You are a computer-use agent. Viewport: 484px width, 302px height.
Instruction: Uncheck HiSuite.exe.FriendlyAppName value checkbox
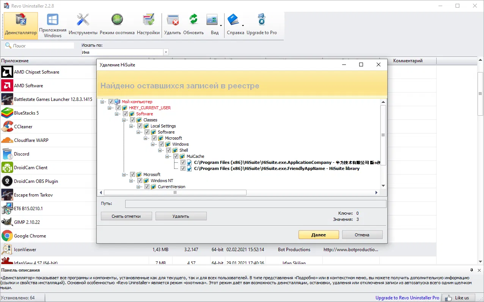[183, 168]
